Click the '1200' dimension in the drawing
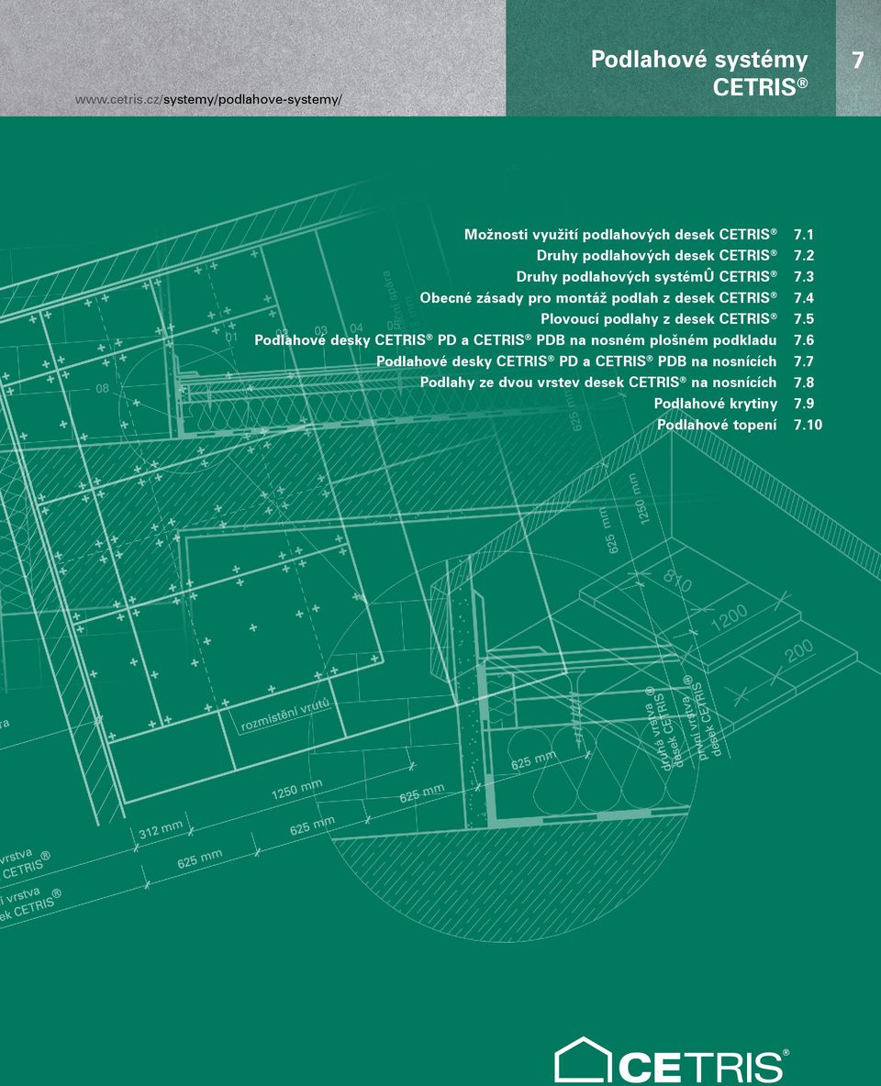881x1086 pixels. (730, 616)
